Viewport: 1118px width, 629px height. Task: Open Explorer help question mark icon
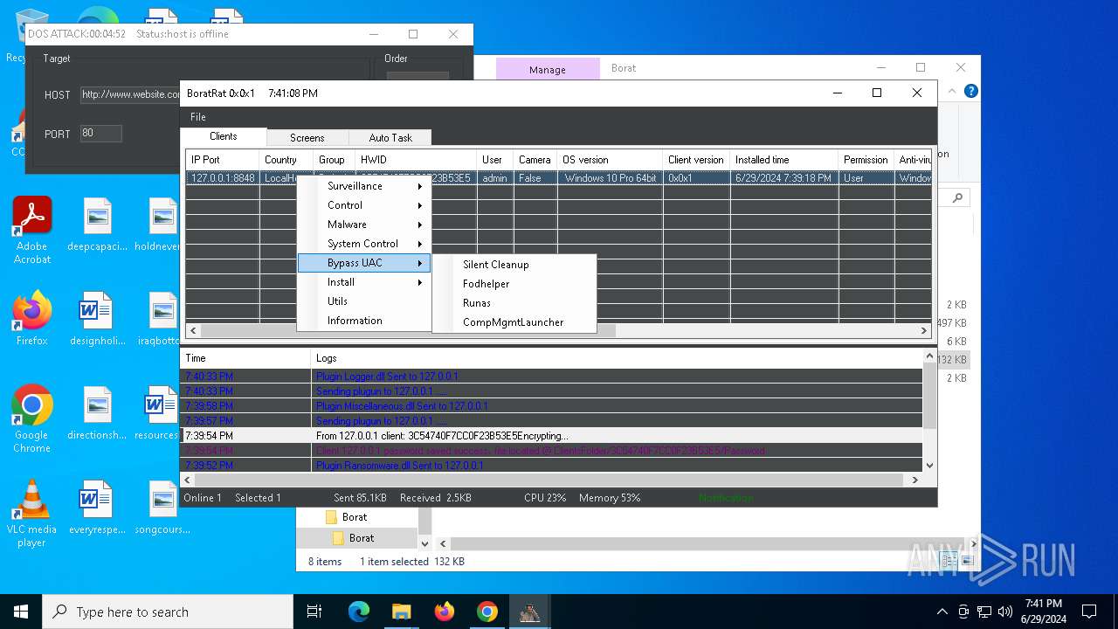point(970,91)
